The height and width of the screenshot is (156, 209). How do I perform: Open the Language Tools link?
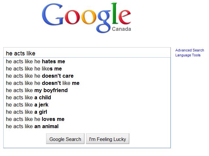[188, 55]
